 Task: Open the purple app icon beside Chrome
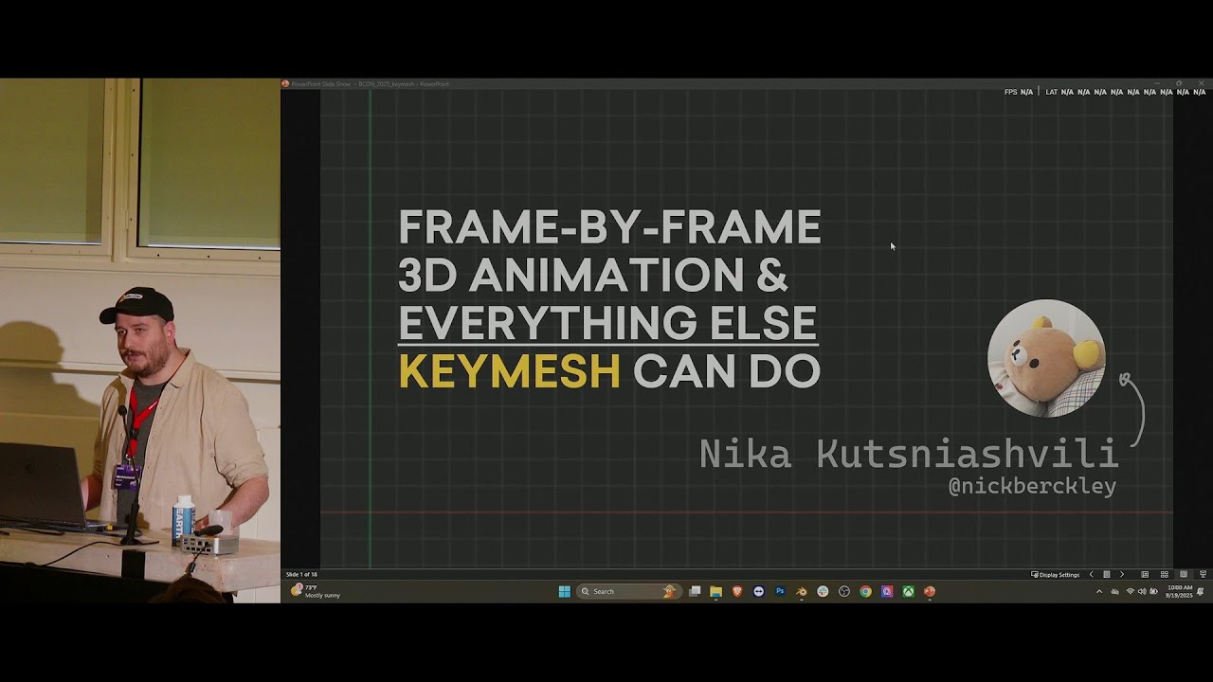click(x=887, y=591)
